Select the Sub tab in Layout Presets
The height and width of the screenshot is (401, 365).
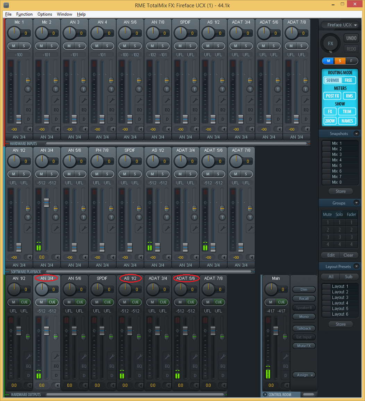[x=348, y=277]
